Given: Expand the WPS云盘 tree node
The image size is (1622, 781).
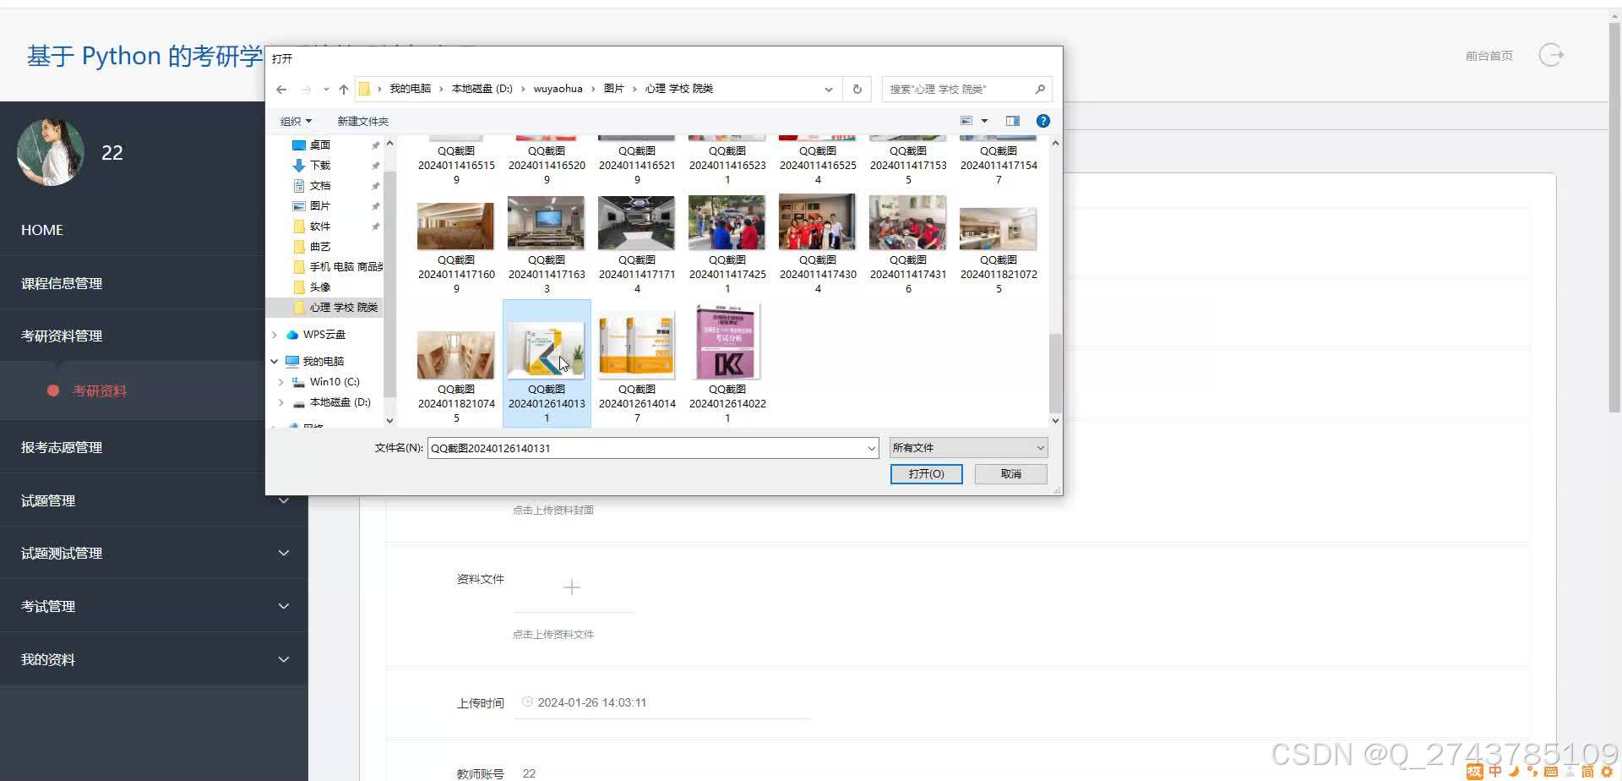Looking at the screenshot, I should click(275, 335).
